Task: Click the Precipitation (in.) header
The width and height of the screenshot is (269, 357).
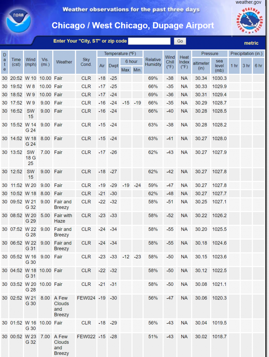Action: pos(246,54)
